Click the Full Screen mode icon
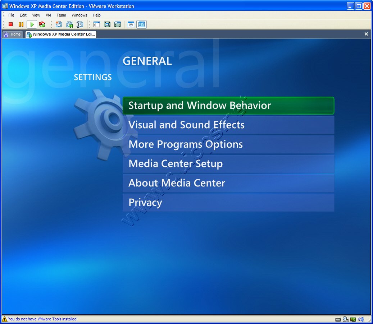Screen dimensions: 373x324 pos(107,24)
